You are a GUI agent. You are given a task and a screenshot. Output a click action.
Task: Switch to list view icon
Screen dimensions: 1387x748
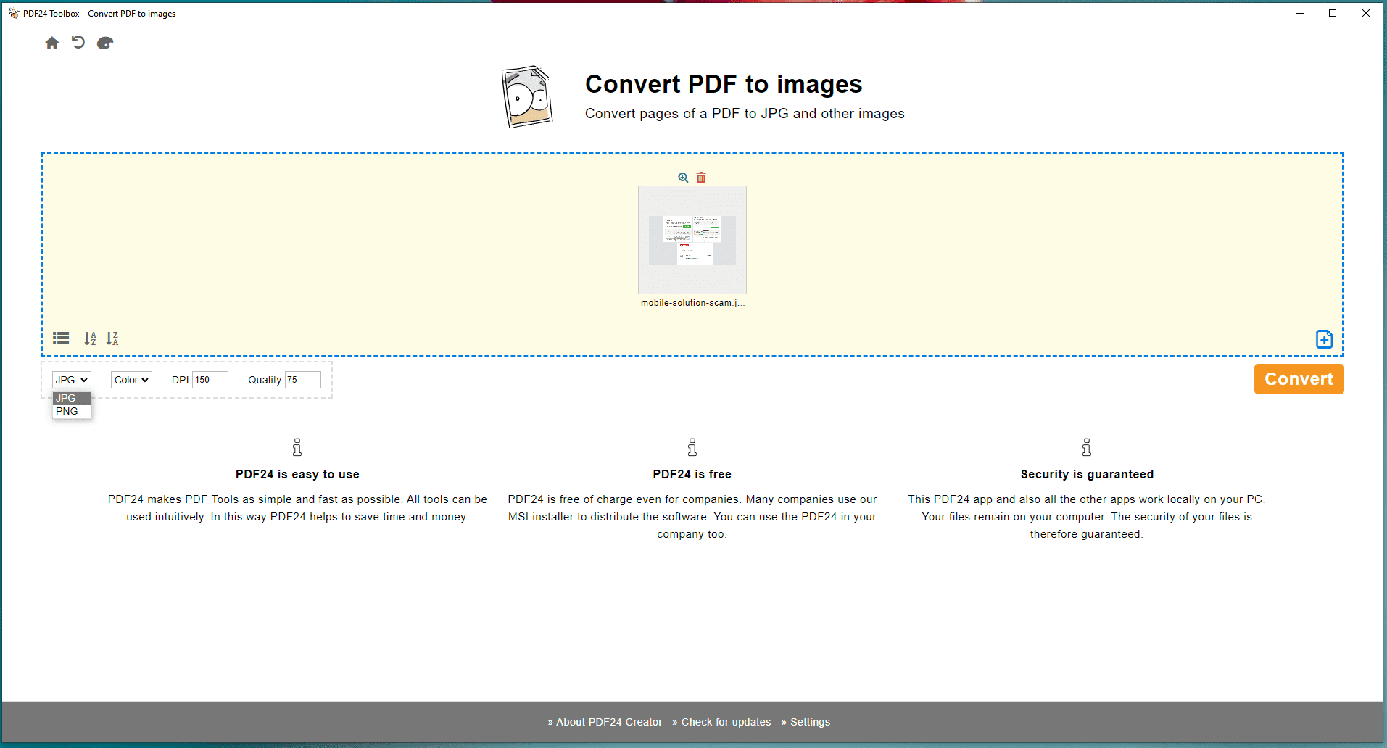tap(61, 338)
